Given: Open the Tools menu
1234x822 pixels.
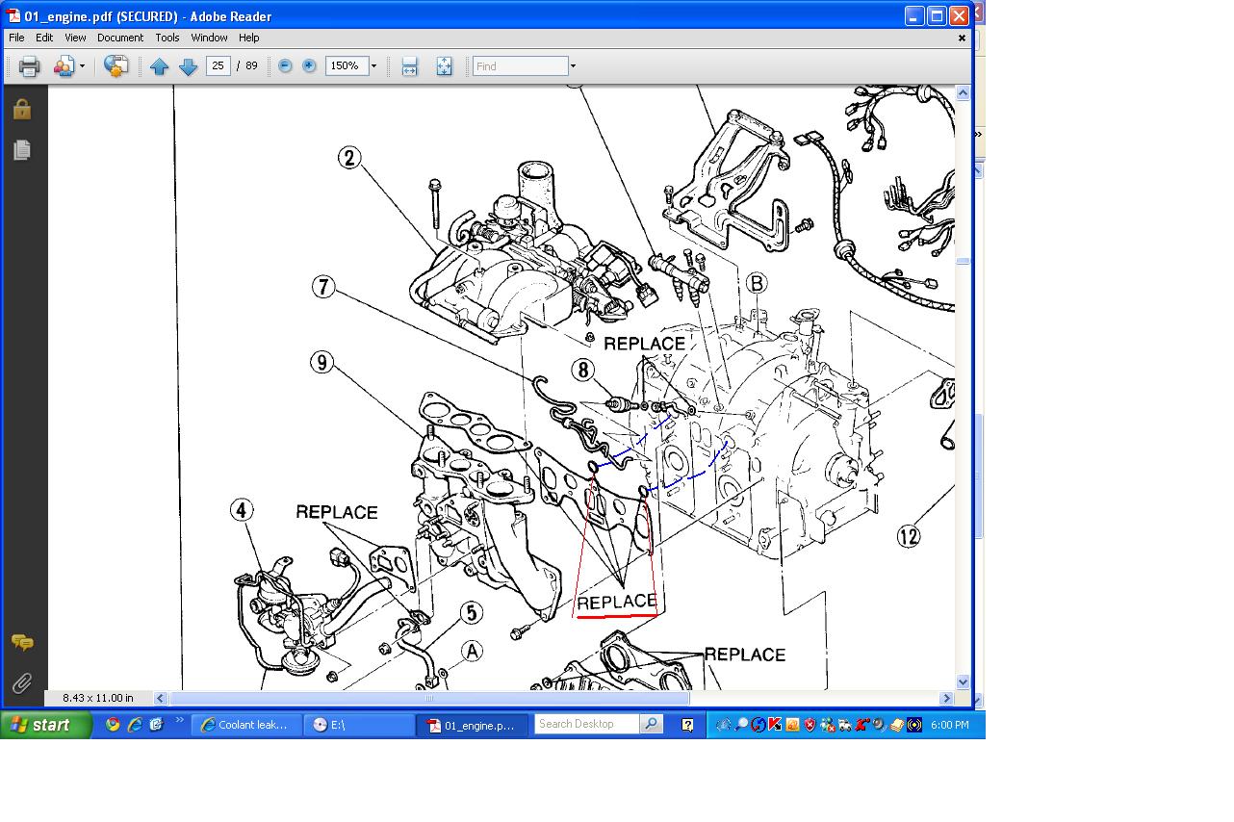Looking at the screenshot, I should pyautogui.click(x=167, y=38).
